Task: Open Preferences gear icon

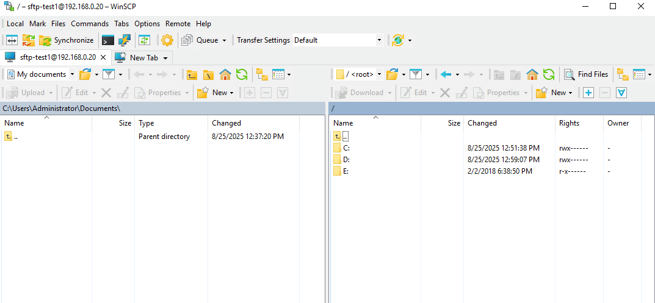Action: [167, 40]
